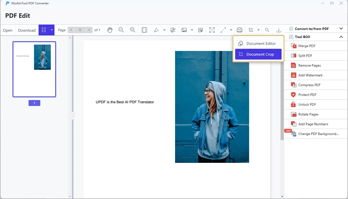Click the zoom in magnifier icon
This screenshot has width=348, height=199.
pos(133,30)
